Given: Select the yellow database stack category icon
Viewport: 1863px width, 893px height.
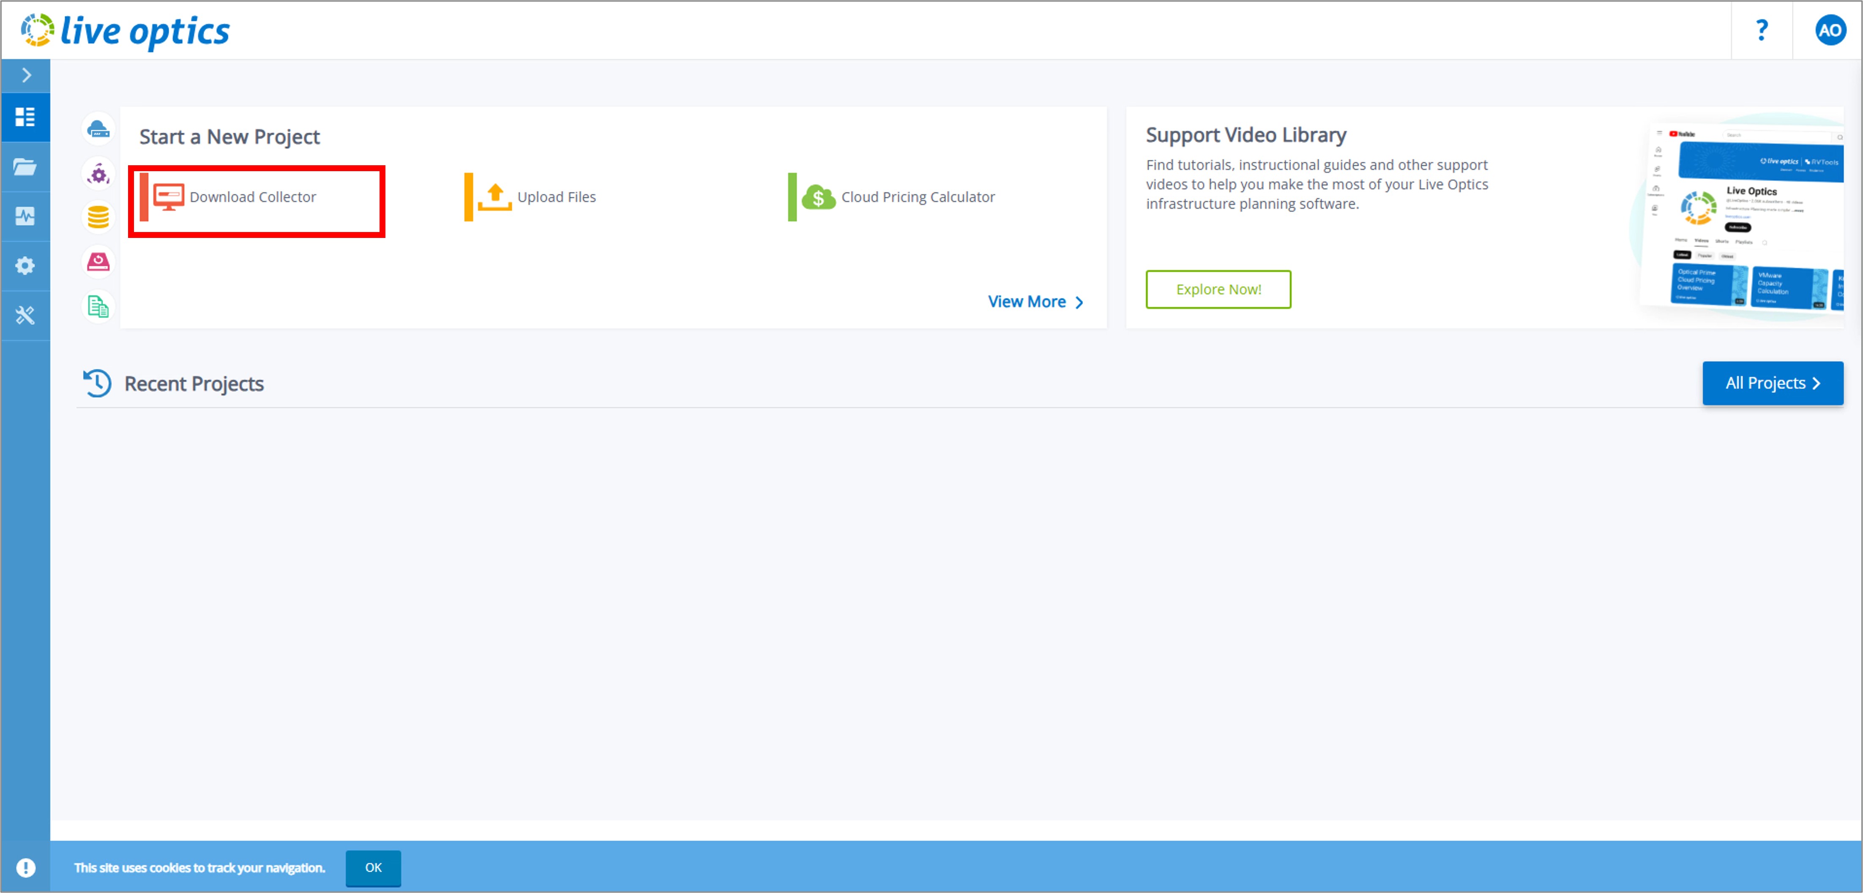Looking at the screenshot, I should pos(98,217).
